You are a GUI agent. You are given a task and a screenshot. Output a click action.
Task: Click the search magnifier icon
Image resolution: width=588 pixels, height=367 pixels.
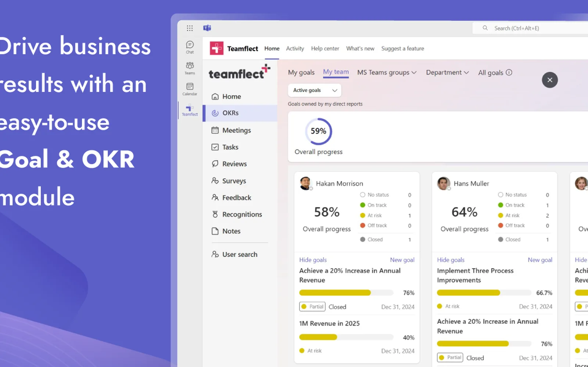click(485, 28)
